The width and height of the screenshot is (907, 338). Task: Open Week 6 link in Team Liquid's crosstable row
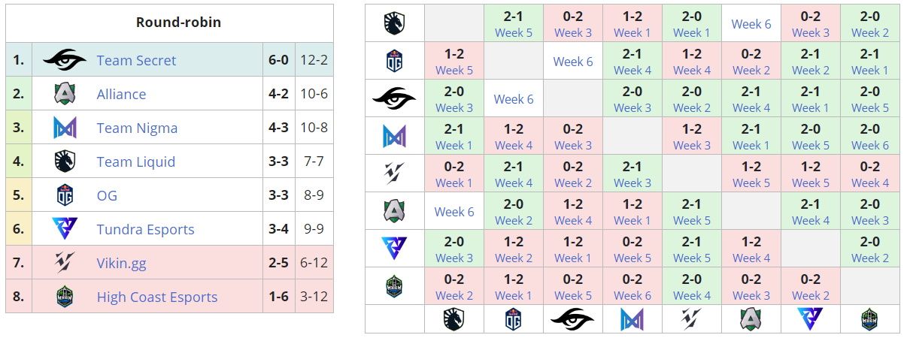click(751, 23)
